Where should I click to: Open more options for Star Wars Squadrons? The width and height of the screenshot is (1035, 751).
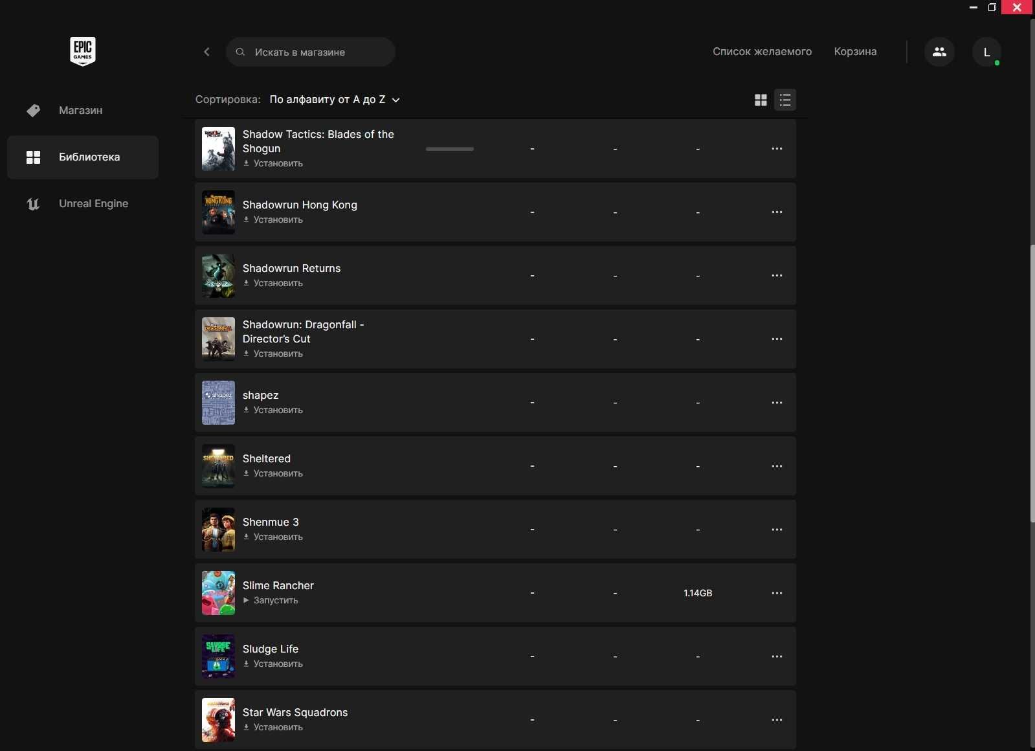click(x=777, y=720)
